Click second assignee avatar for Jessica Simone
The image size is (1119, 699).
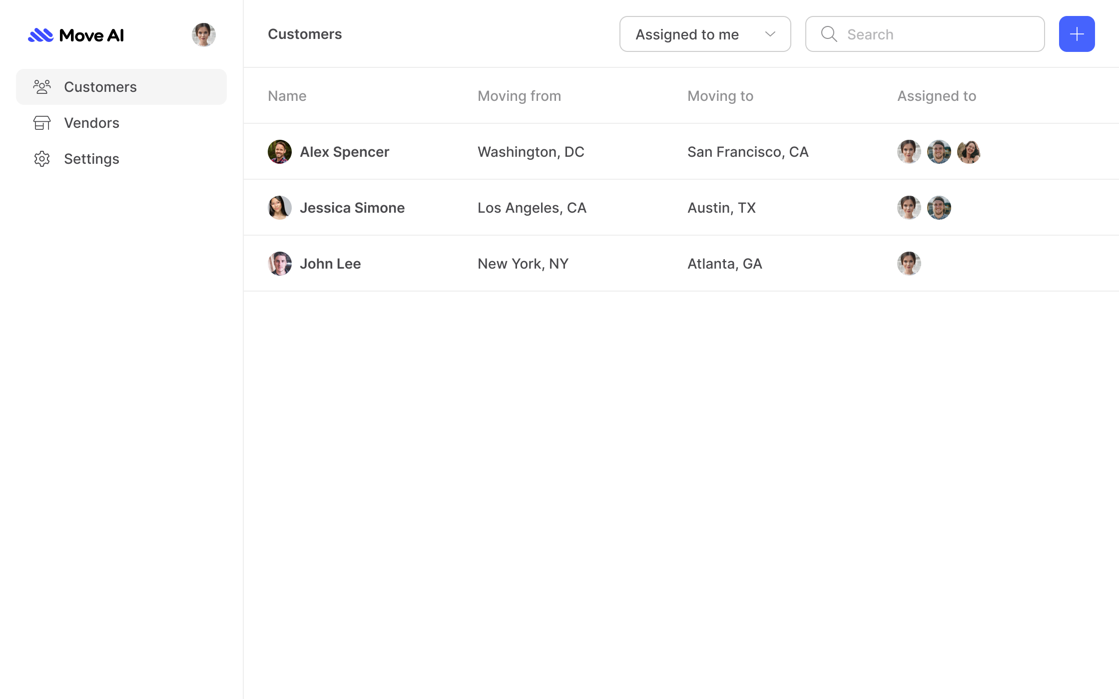pyautogui.click(x=939, y=208)
